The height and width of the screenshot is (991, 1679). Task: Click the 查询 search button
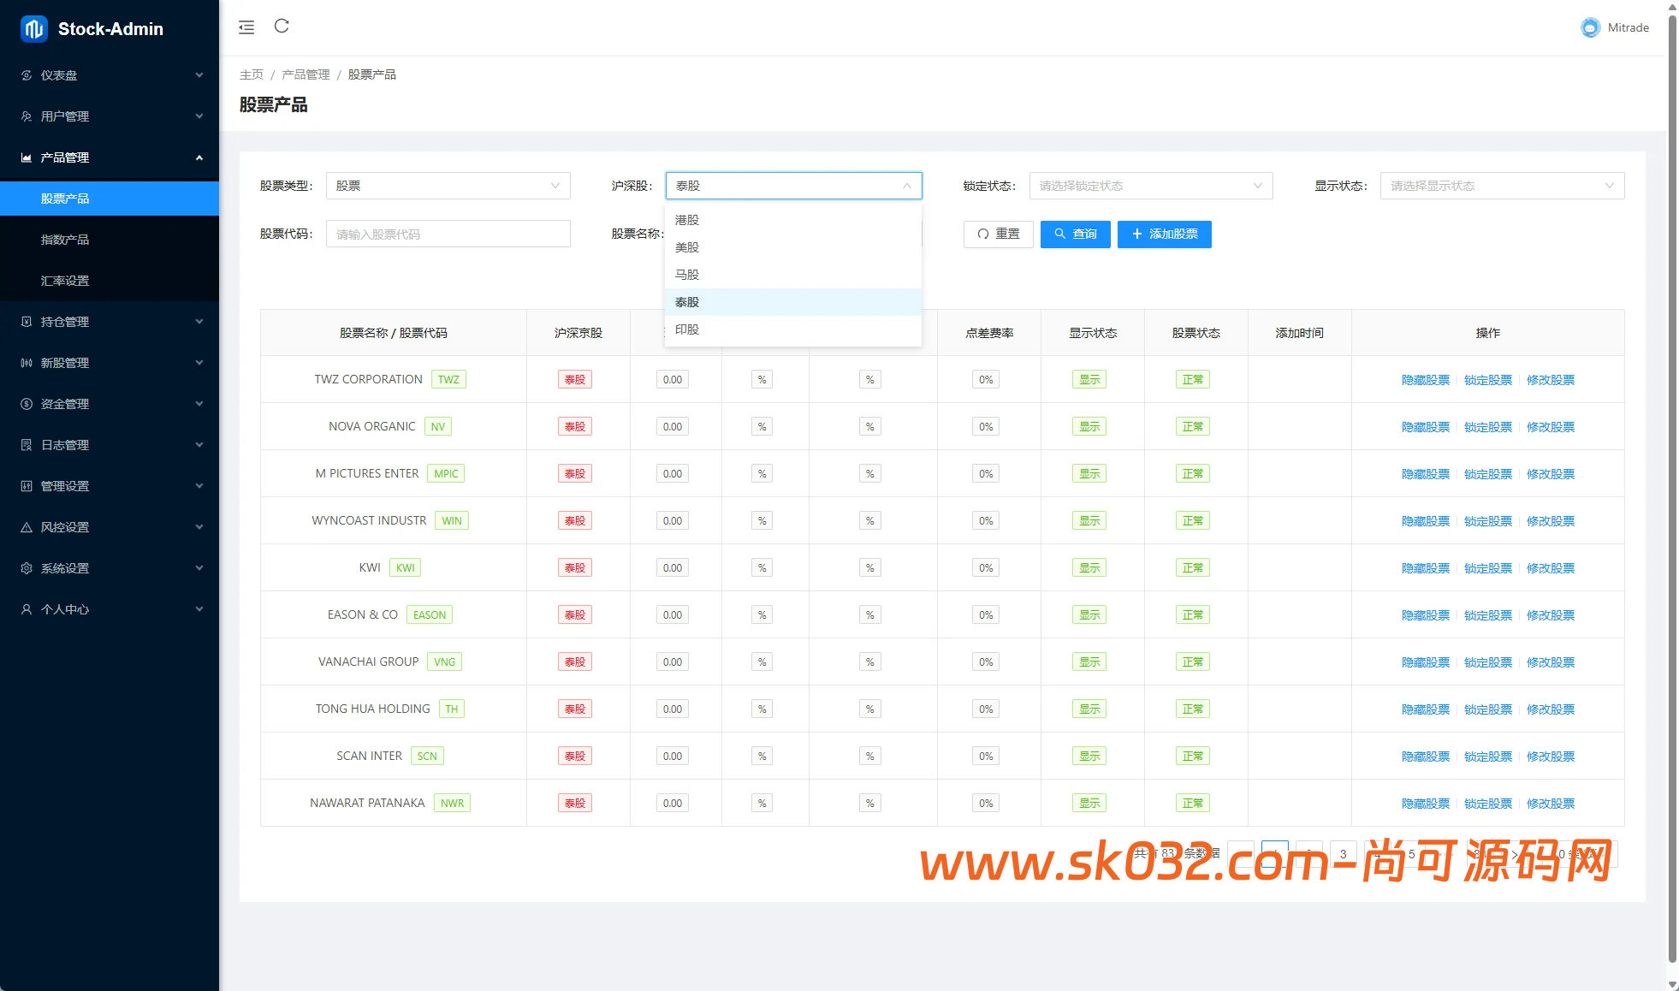[1075, 234]
